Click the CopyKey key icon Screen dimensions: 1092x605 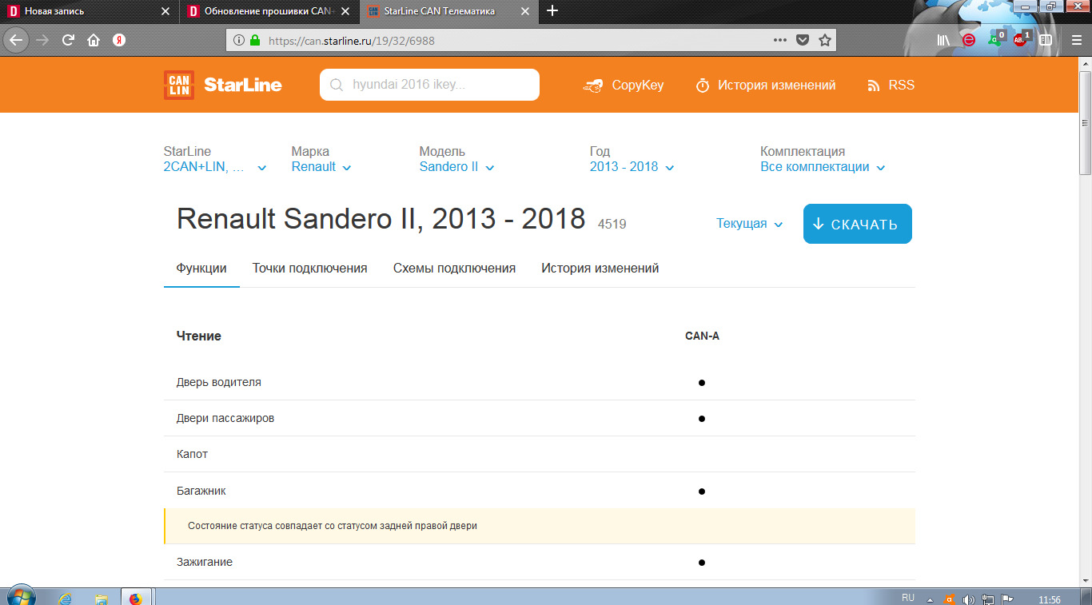point(593,86)
